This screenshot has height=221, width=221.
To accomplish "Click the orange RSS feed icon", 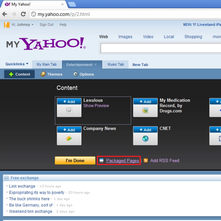I will click(x=145, y=160).
